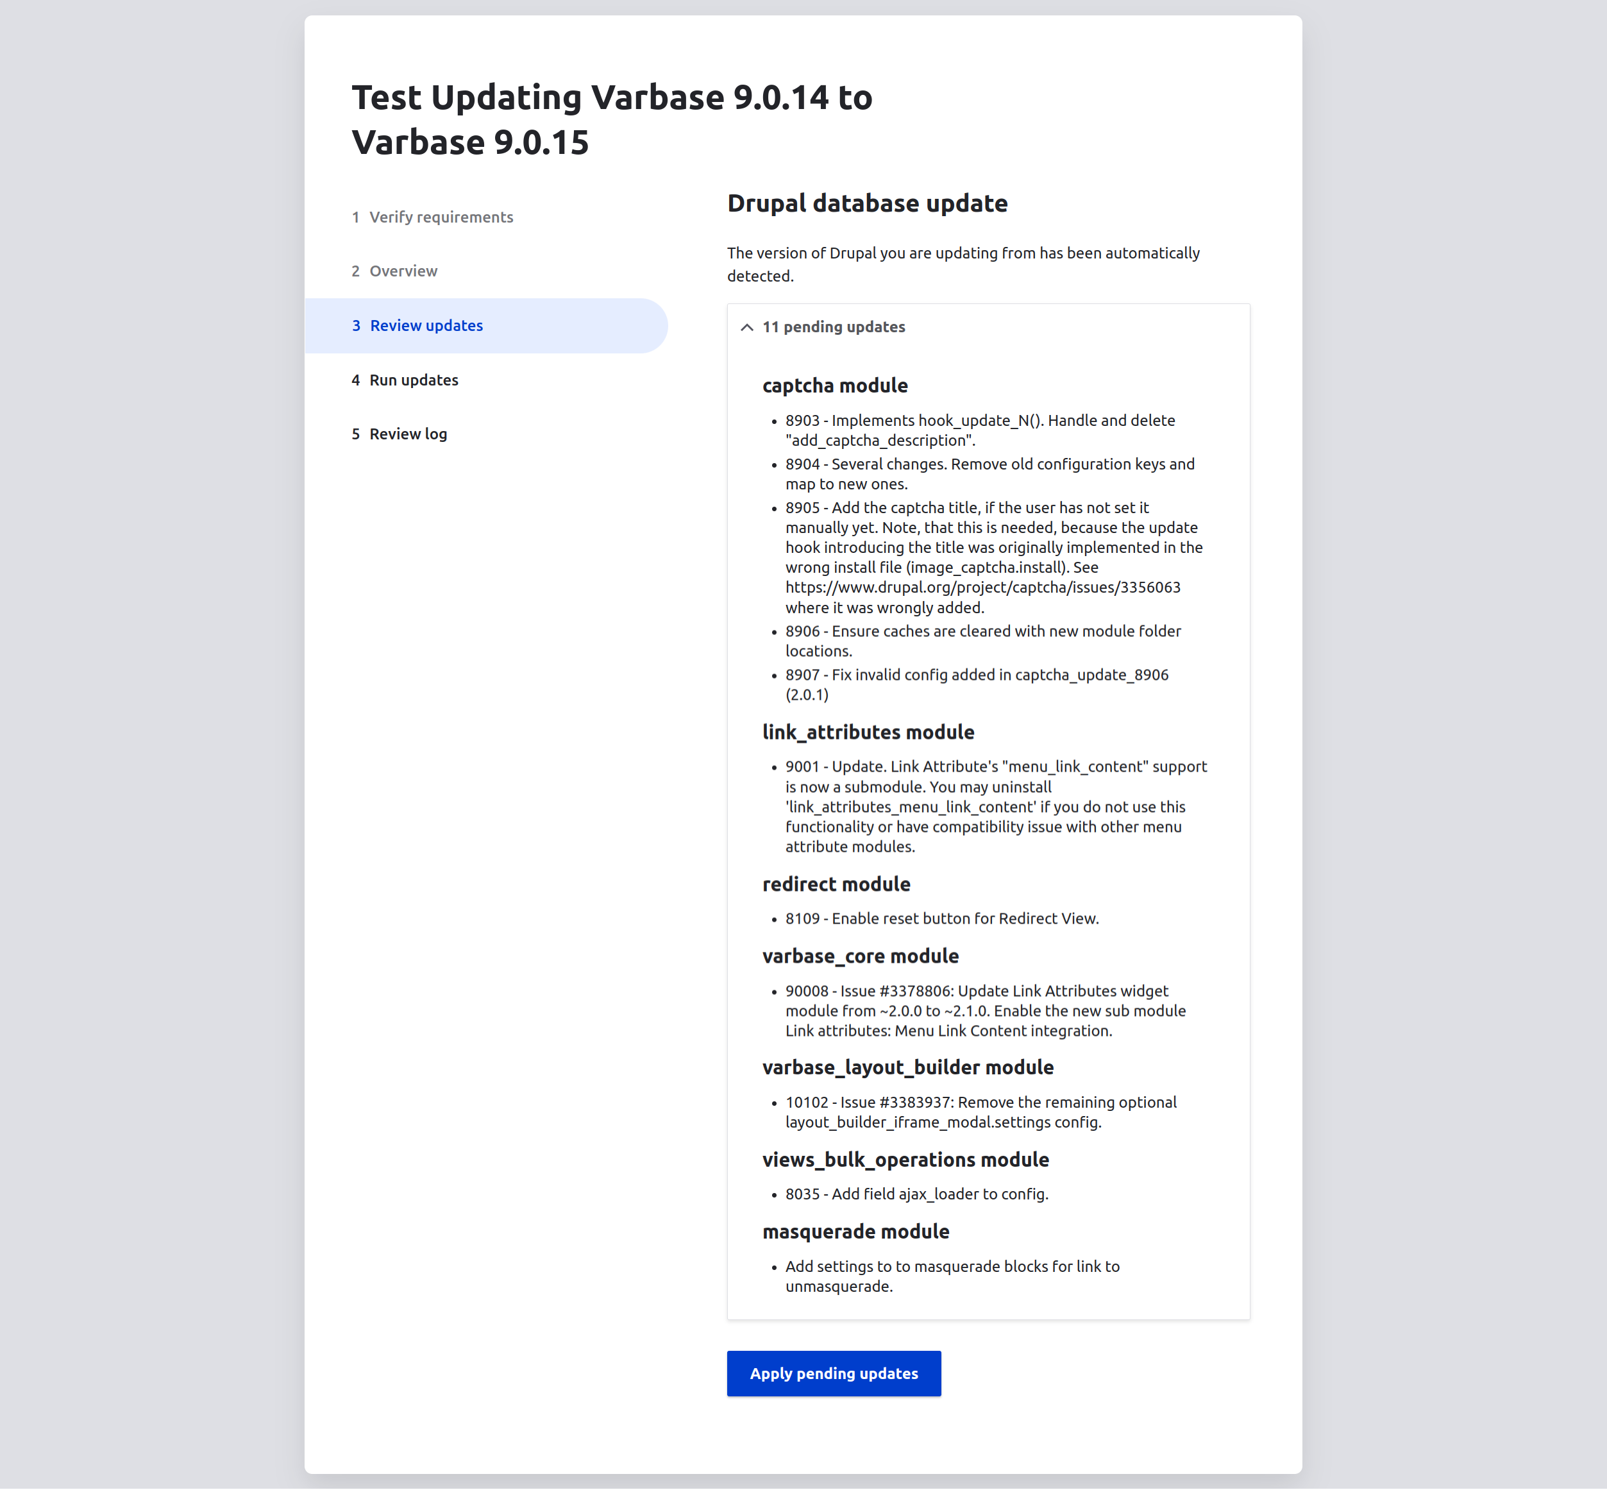This screenshot has height=1490, width=1607.
Task: Click the drupal.org captcha issue URL text
Action: pos(982,588)
